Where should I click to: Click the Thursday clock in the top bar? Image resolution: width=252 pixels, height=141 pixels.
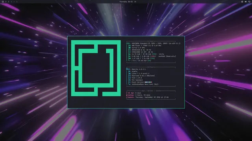pos(126,2)
